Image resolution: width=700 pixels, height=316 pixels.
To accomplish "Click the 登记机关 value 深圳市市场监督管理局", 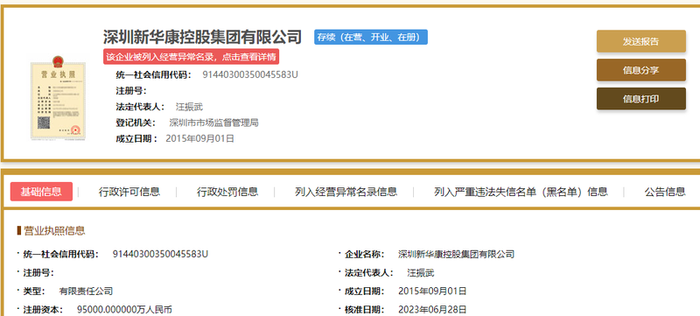I will [213, 123].
